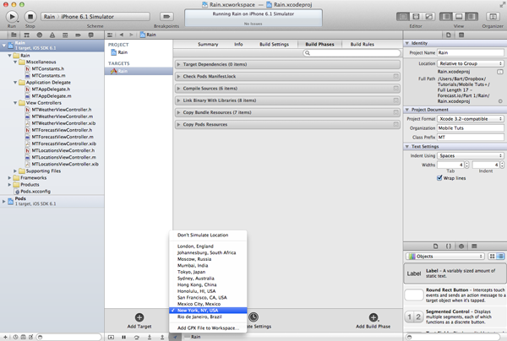Show the Quick Help inspector
Viewport: 507px width, 341px height.
point(461,35)
